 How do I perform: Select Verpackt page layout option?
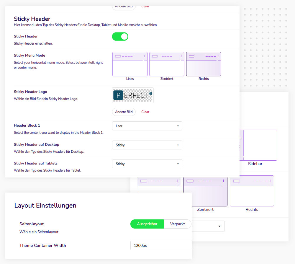click(177, 224)
